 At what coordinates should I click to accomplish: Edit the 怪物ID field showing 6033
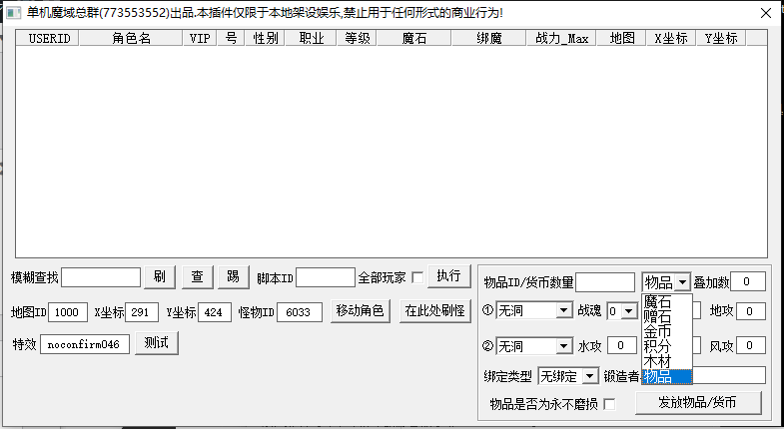click(x=300, y=312)
